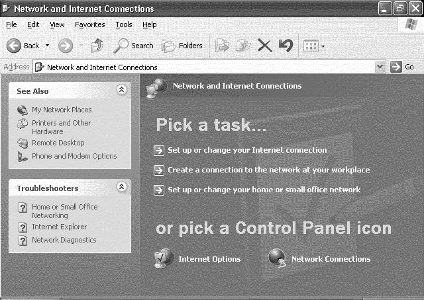424x300 pixels.
Task: Click the Copy To folder icon
Action: 243,46
